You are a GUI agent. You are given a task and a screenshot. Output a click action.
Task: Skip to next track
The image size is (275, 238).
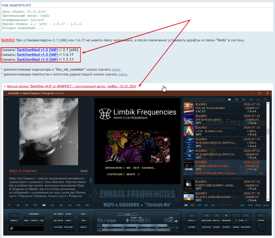[x=246, y=215]
